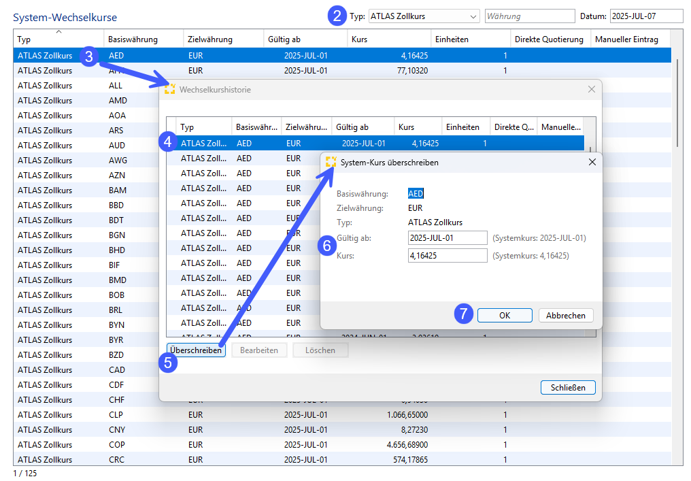The image size is (691, 481).
Task: Close the history with Schließen
Action: pyautogui.click(x=568, y=388)
